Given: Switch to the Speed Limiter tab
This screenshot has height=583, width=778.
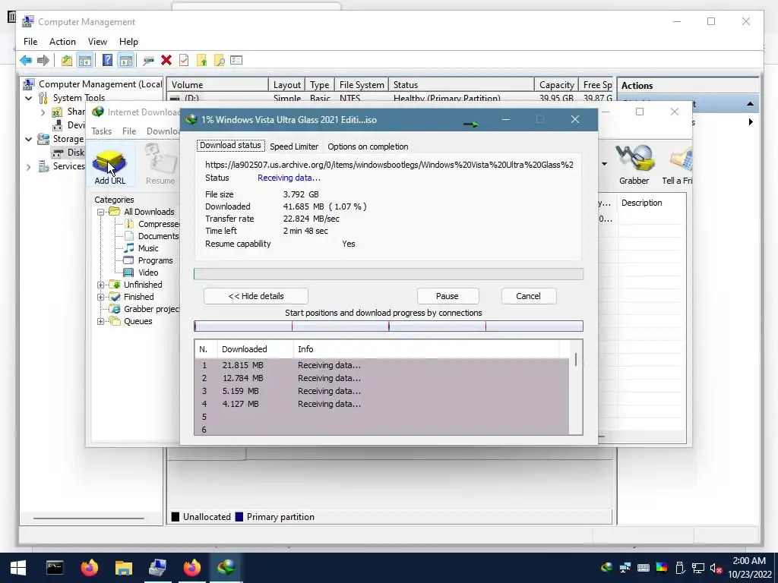Looking at the screenshot, I should click(x=294, y=147).
